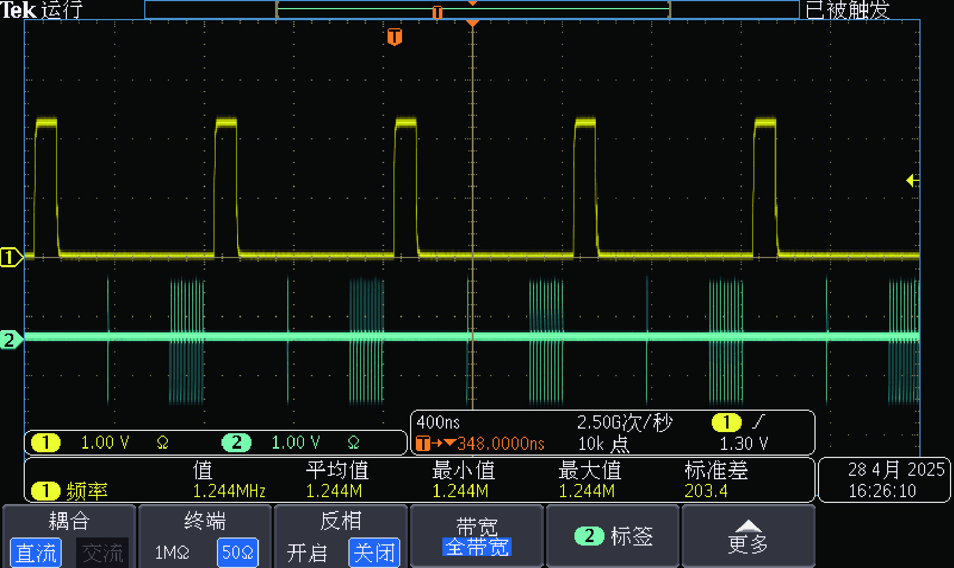Click the orange T trigger marker in graticule

[395, 37]
